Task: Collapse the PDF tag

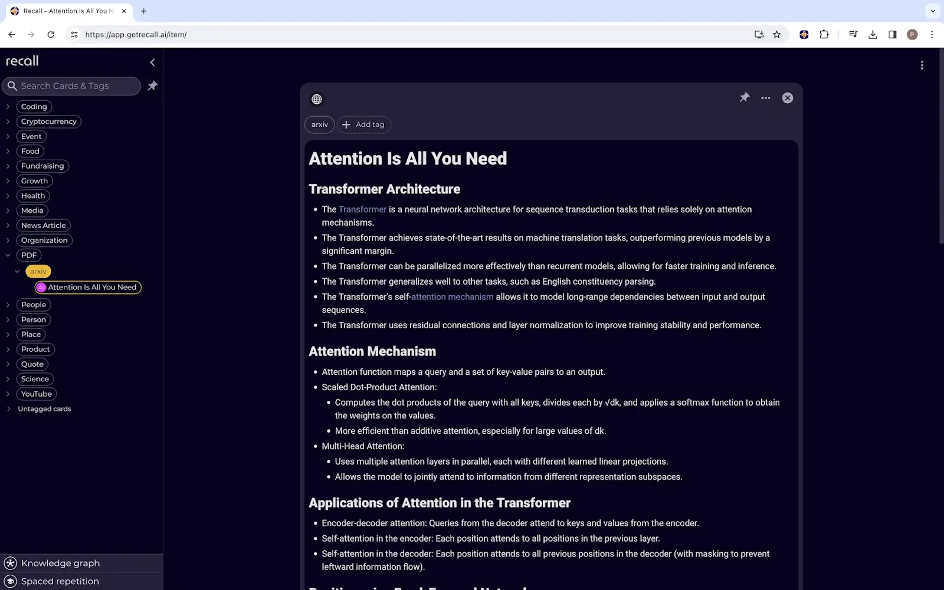Action: 8,255
